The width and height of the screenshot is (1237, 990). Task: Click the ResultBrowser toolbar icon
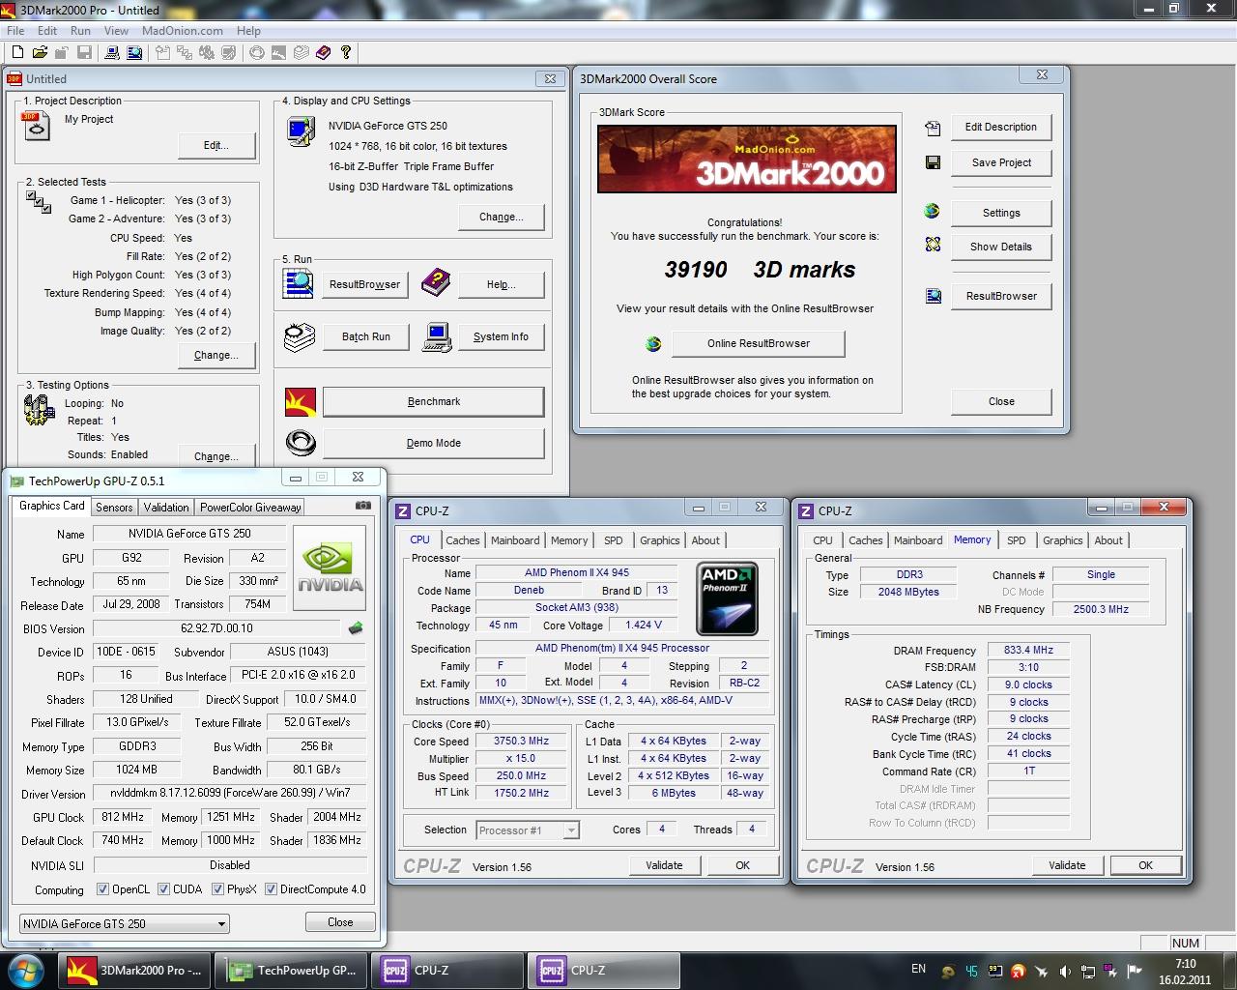click(x=134, y=52)
